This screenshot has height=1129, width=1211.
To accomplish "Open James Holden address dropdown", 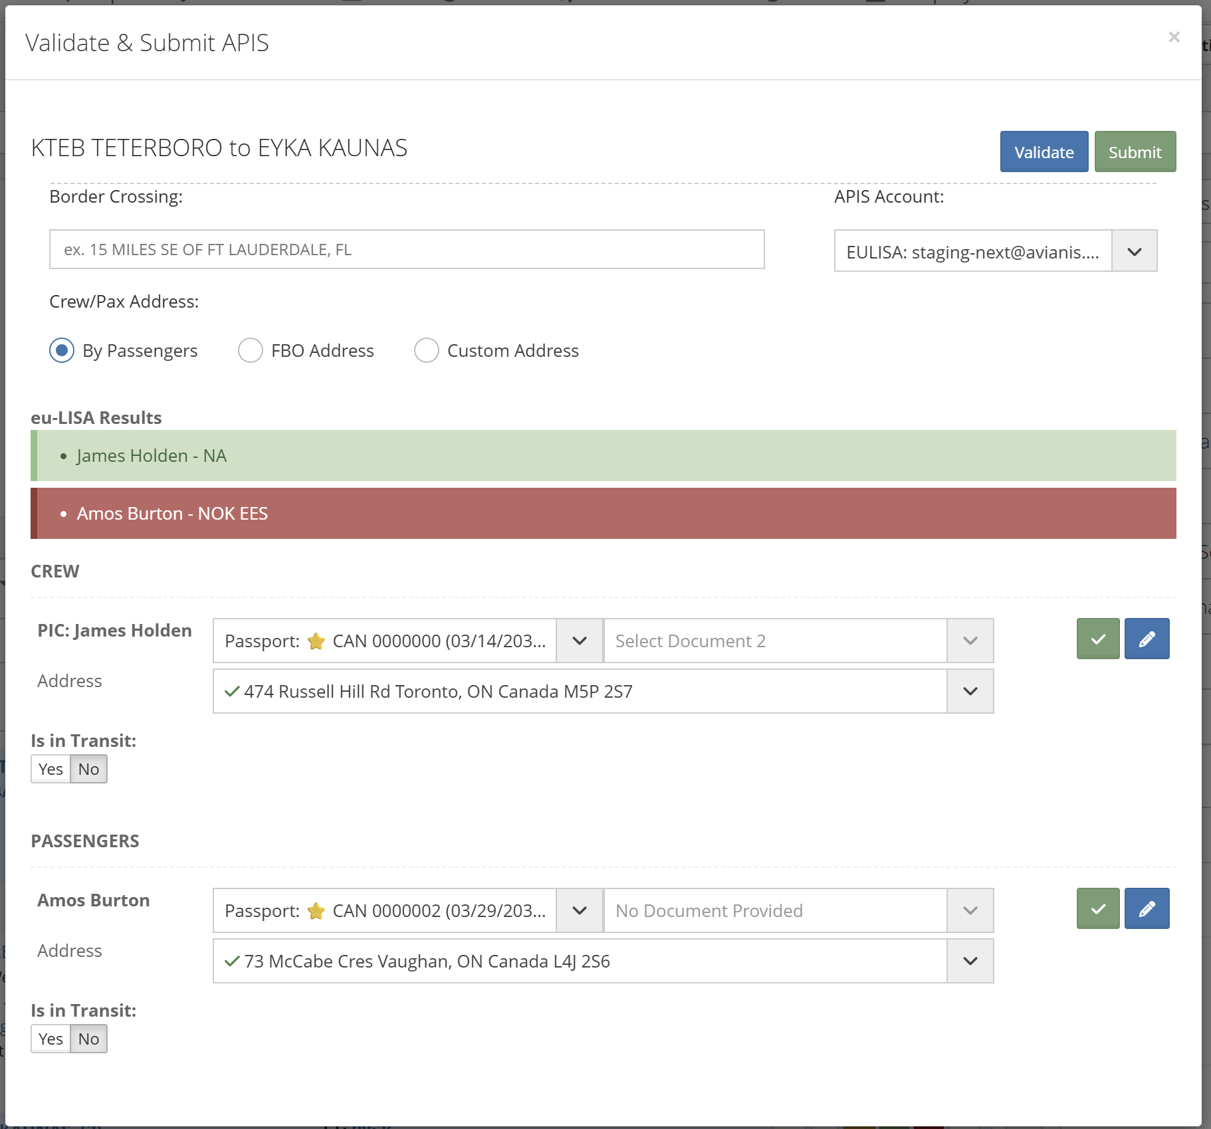I will tap(970, 691).
